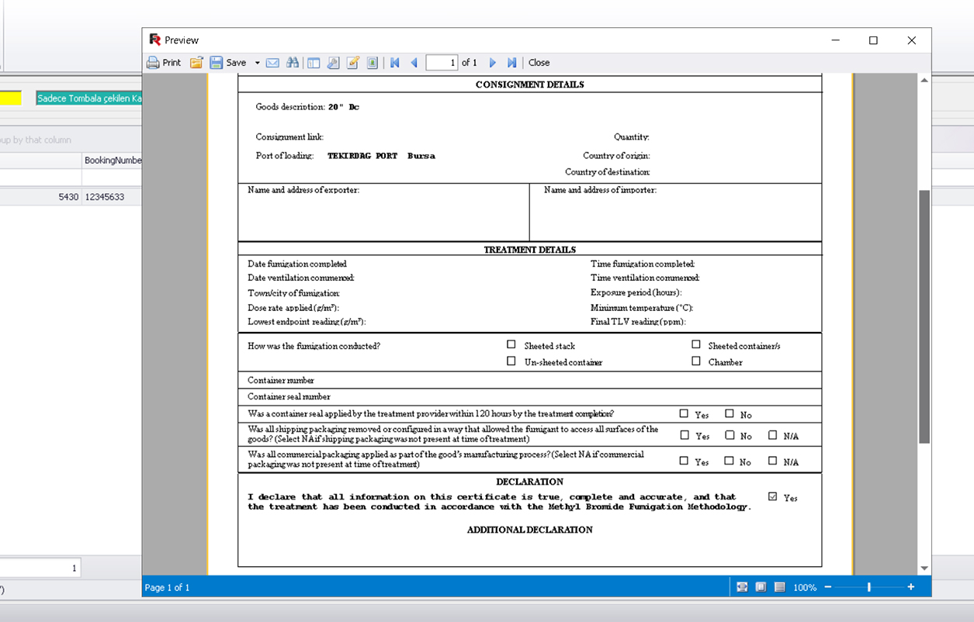
Task: Go to first page arrow
Action: coord(395,63)
